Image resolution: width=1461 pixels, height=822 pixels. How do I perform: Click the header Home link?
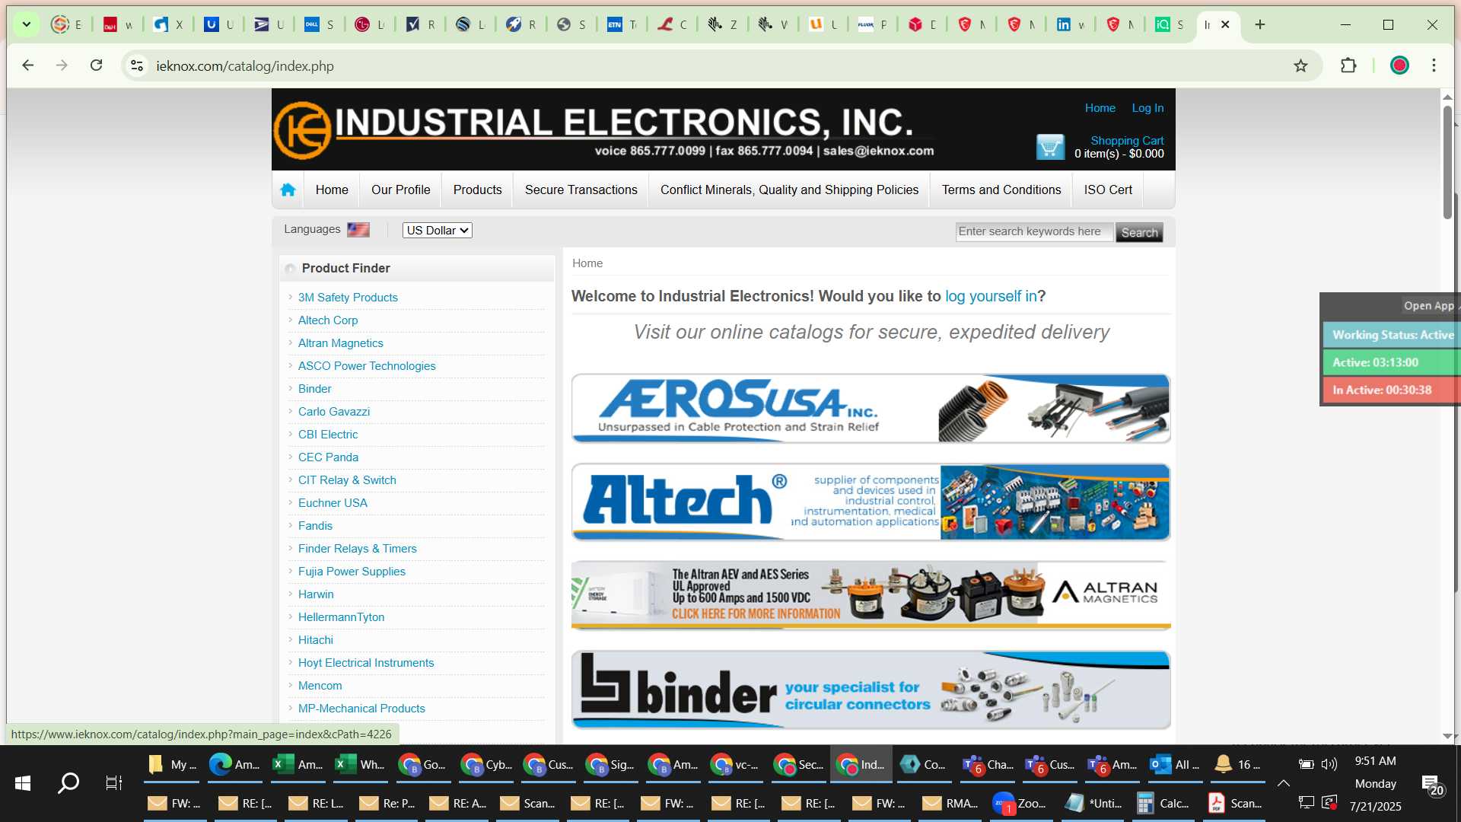point(1100,108)
